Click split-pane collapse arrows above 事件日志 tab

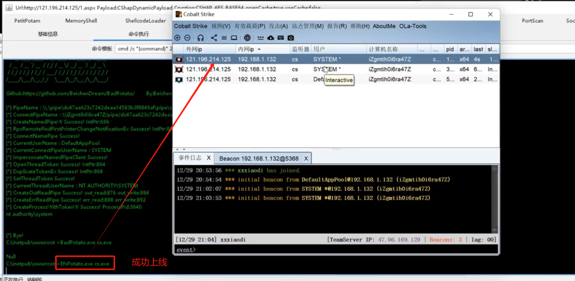click(x=181, y=149)
